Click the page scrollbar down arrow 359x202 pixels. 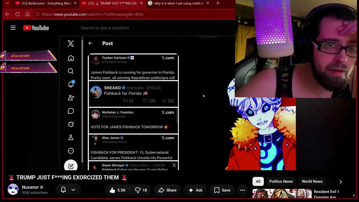pos(353,196)
